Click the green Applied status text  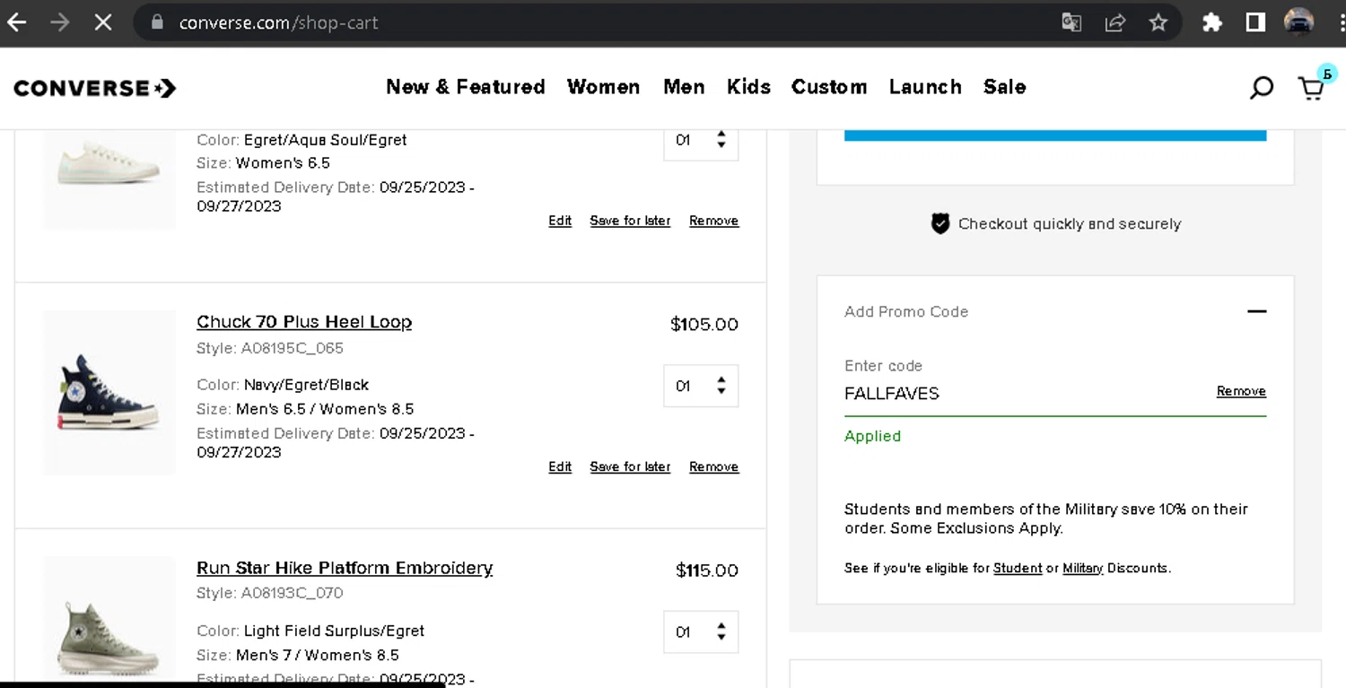coord(872,436)
